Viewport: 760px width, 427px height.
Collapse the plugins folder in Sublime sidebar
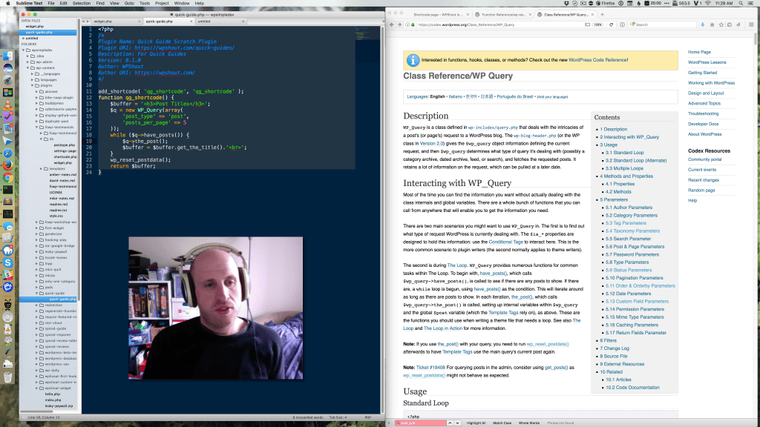pyautogui.click(x=32, y=85)
